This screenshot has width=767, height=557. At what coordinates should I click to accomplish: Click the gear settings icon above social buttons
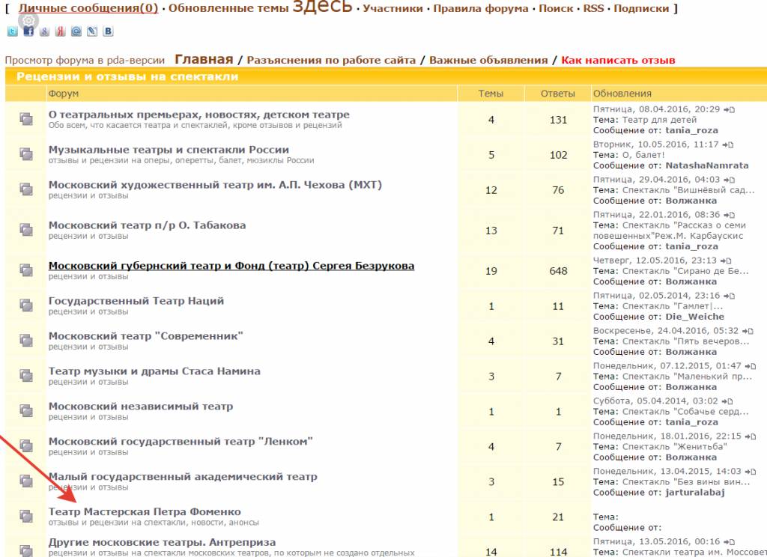(x=28, y=20)
